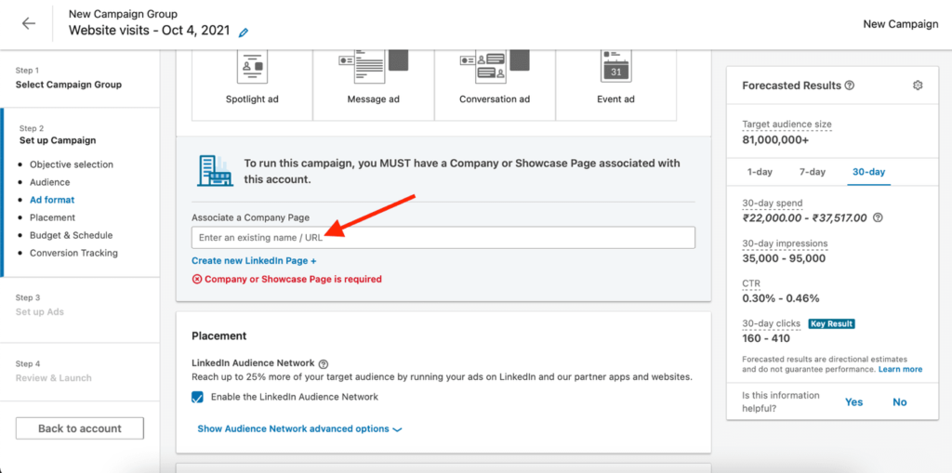Open Forecasted Results settings gear
The height and width of the screenshot is (473, 952).
(918, 85)
